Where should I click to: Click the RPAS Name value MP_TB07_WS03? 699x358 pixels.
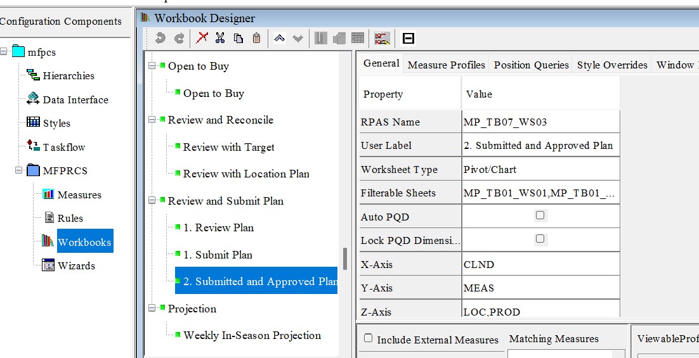[x=541, y=122]
